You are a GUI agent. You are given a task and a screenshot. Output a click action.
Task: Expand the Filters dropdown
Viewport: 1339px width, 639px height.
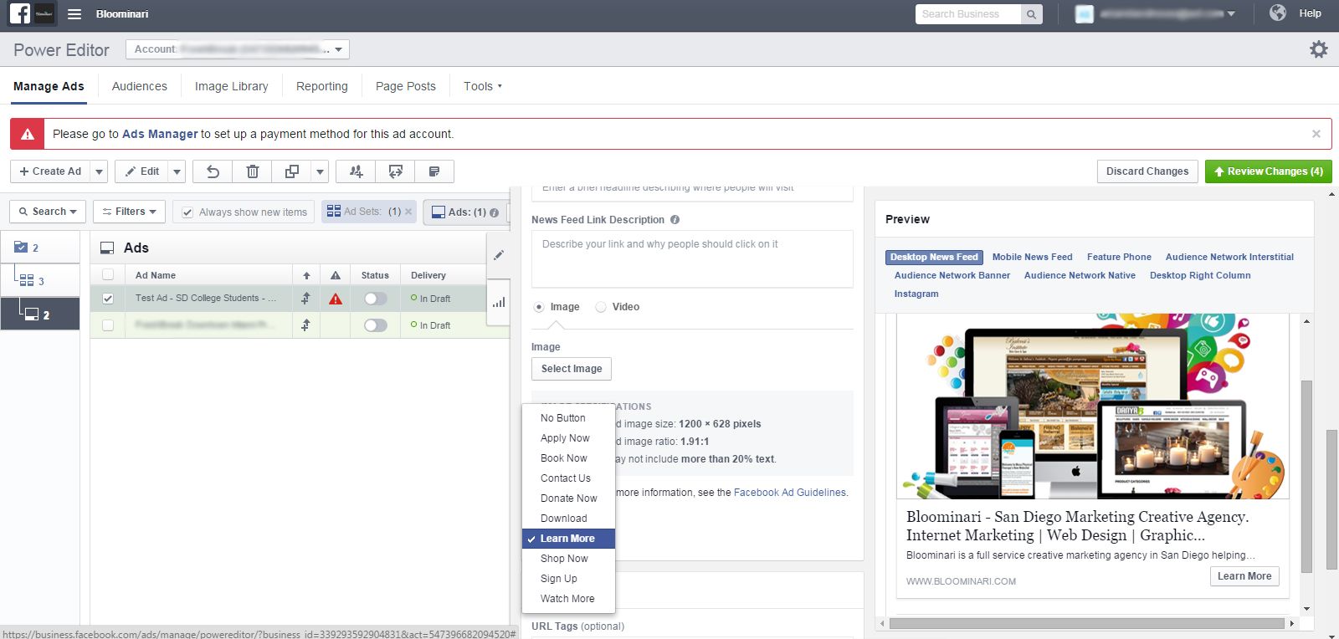pyautogui.click(x=129, y=212)
